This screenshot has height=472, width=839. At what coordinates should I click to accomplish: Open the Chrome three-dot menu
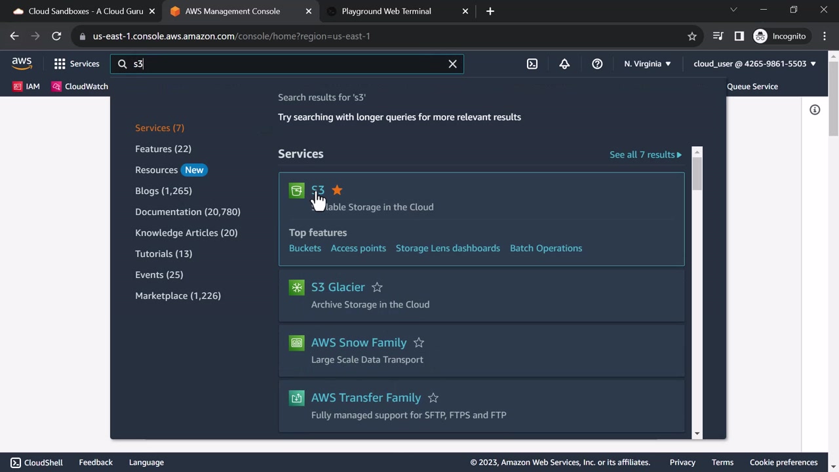point(824,36)
